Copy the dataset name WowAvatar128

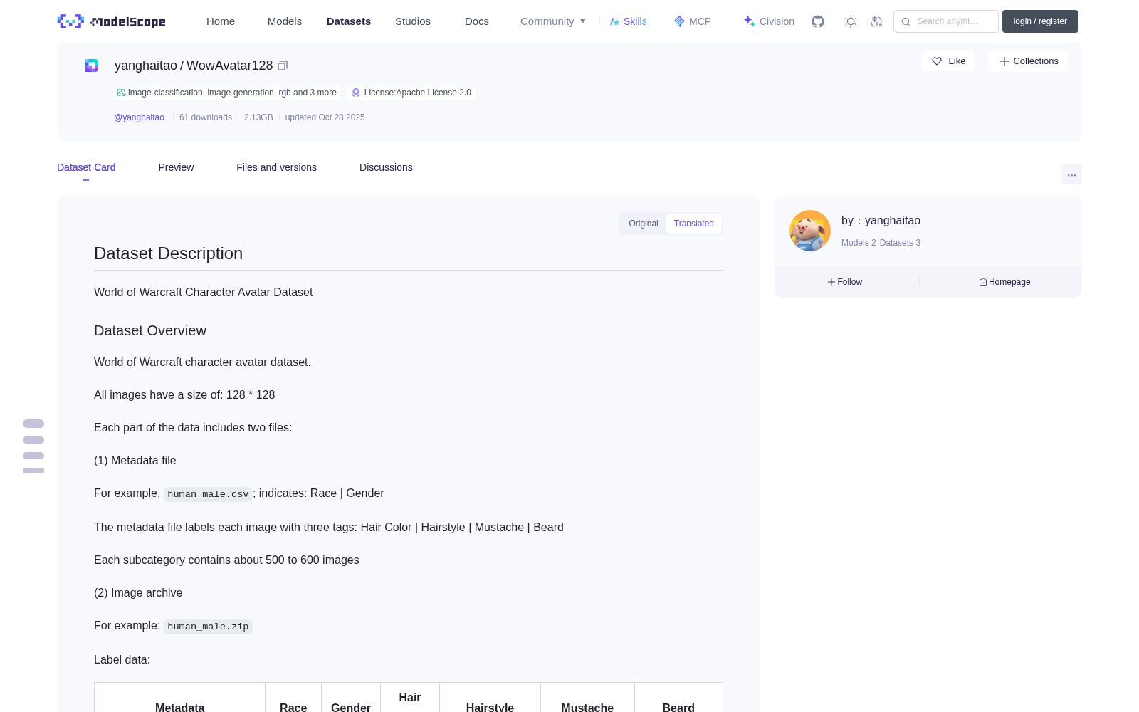[283, 66]
